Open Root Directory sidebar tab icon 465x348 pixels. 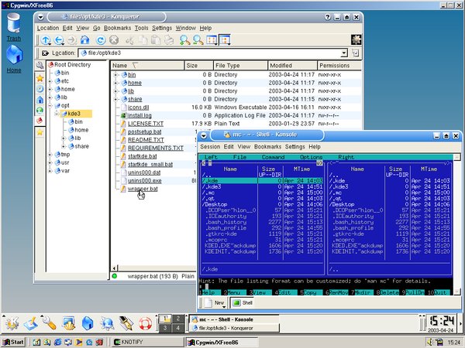(x=40, y=121)
